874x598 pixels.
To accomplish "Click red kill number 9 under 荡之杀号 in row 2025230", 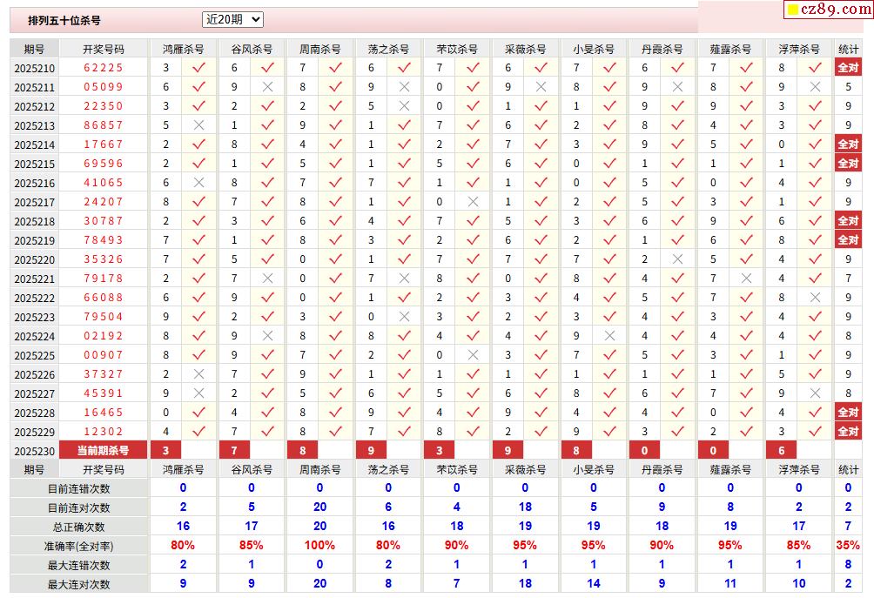I will [x=371, y=450].
